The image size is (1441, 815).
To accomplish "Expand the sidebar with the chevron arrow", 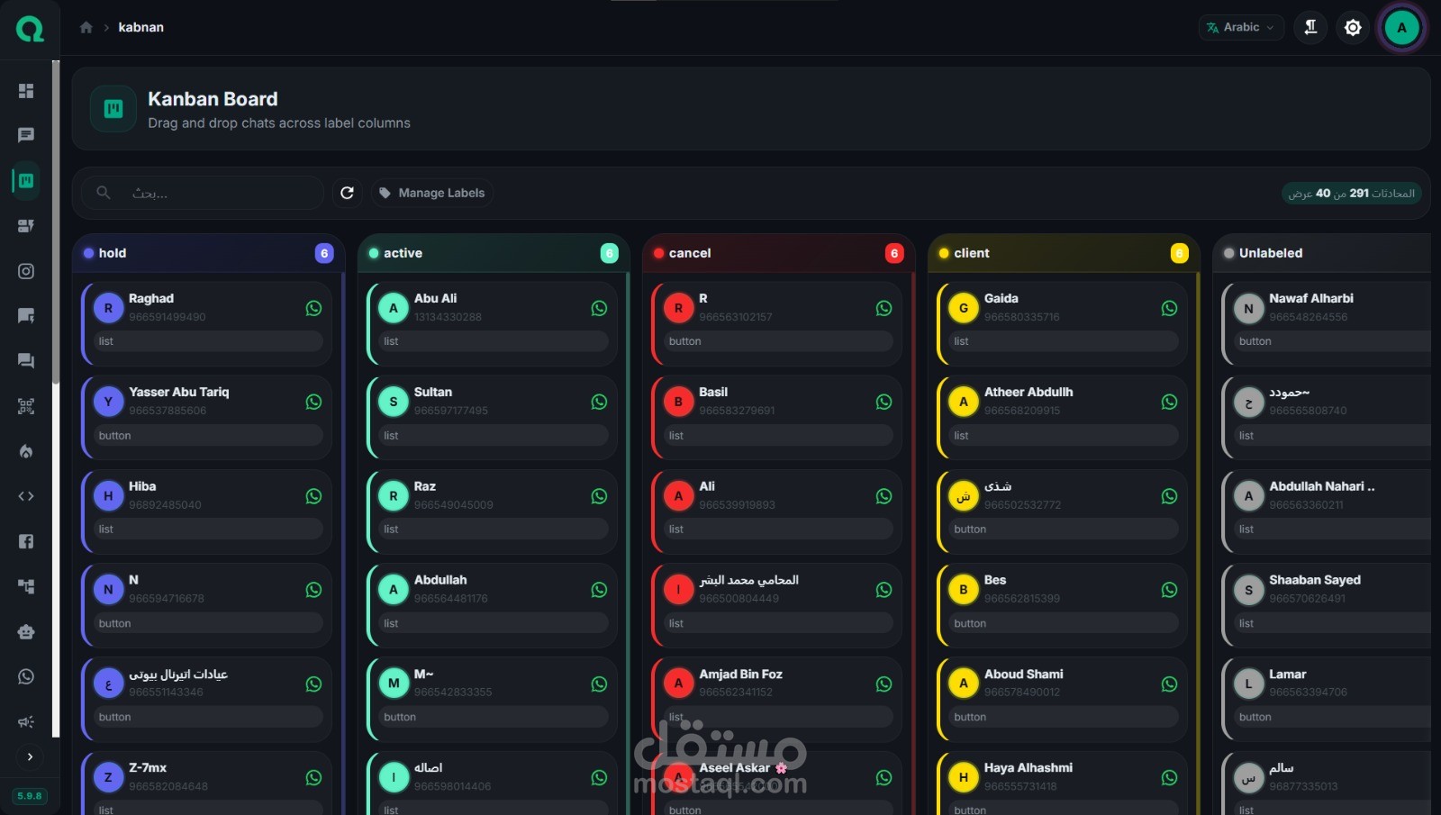I will [30, 756].
